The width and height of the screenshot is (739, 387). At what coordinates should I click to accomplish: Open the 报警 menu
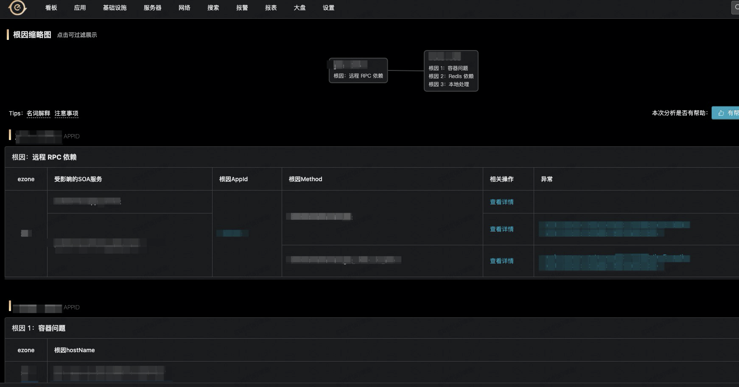coord(242,8)
